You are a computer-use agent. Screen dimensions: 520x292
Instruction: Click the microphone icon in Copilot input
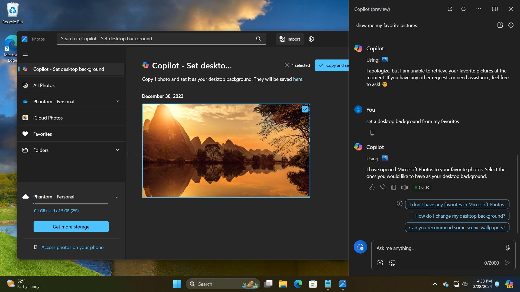pos(508,248)
